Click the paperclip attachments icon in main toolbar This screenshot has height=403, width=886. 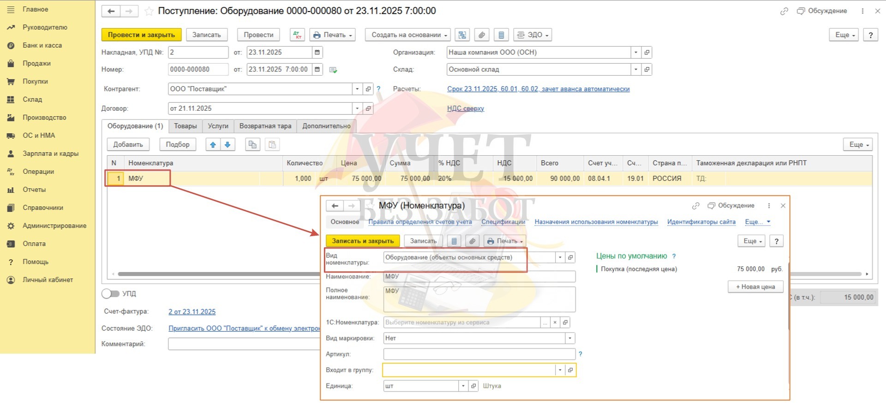481,35
